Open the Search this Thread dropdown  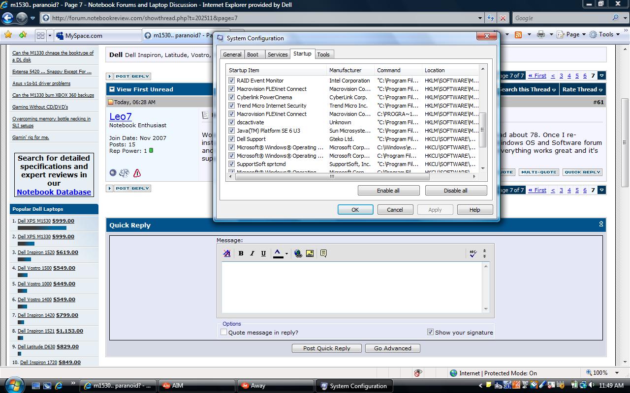[528, 89]
